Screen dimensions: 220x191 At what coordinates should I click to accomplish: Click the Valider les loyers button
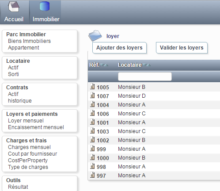click(182, 48)
